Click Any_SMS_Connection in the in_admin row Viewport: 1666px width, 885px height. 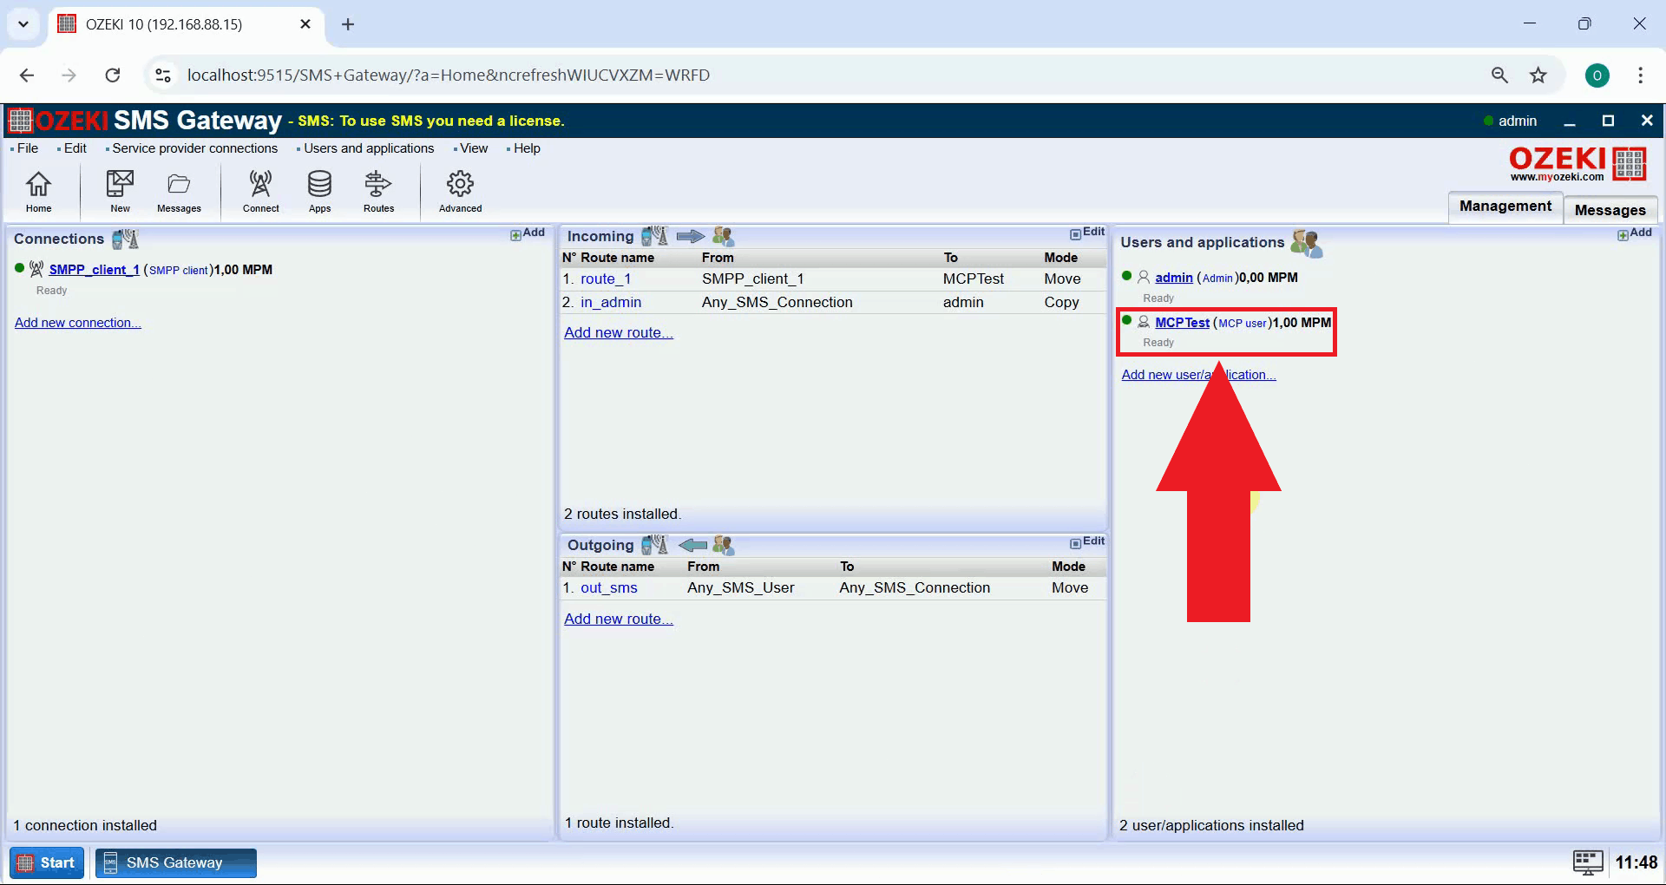tap(777, 302)
